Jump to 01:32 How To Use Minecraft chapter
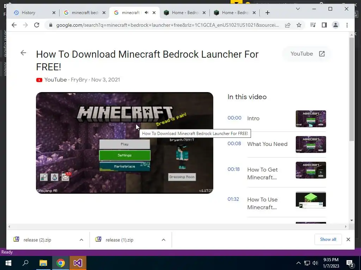 [x=233, y=199]
